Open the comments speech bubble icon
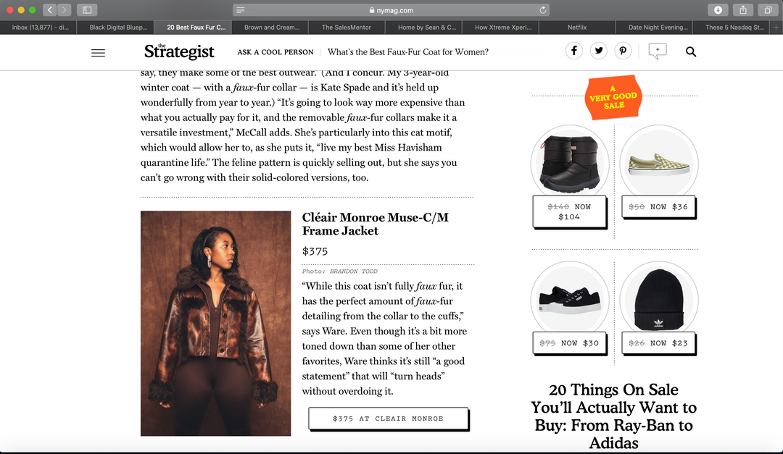 (x=657, y=51)
